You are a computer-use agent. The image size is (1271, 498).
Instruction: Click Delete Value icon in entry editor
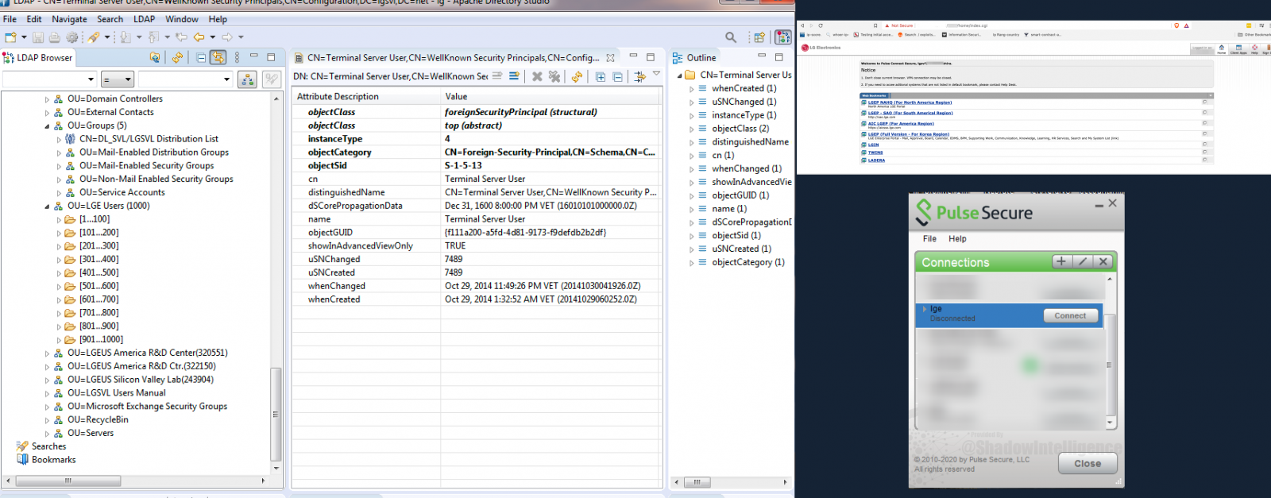(537, 76)
